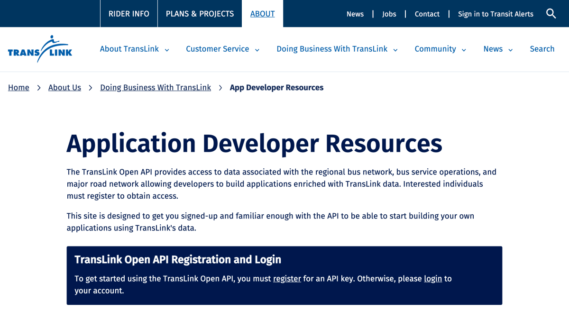The height and width of the screenshot is (320, 569).
Task: Open Doing Business With TransLink breadcrumb
Action: [156, 88]
